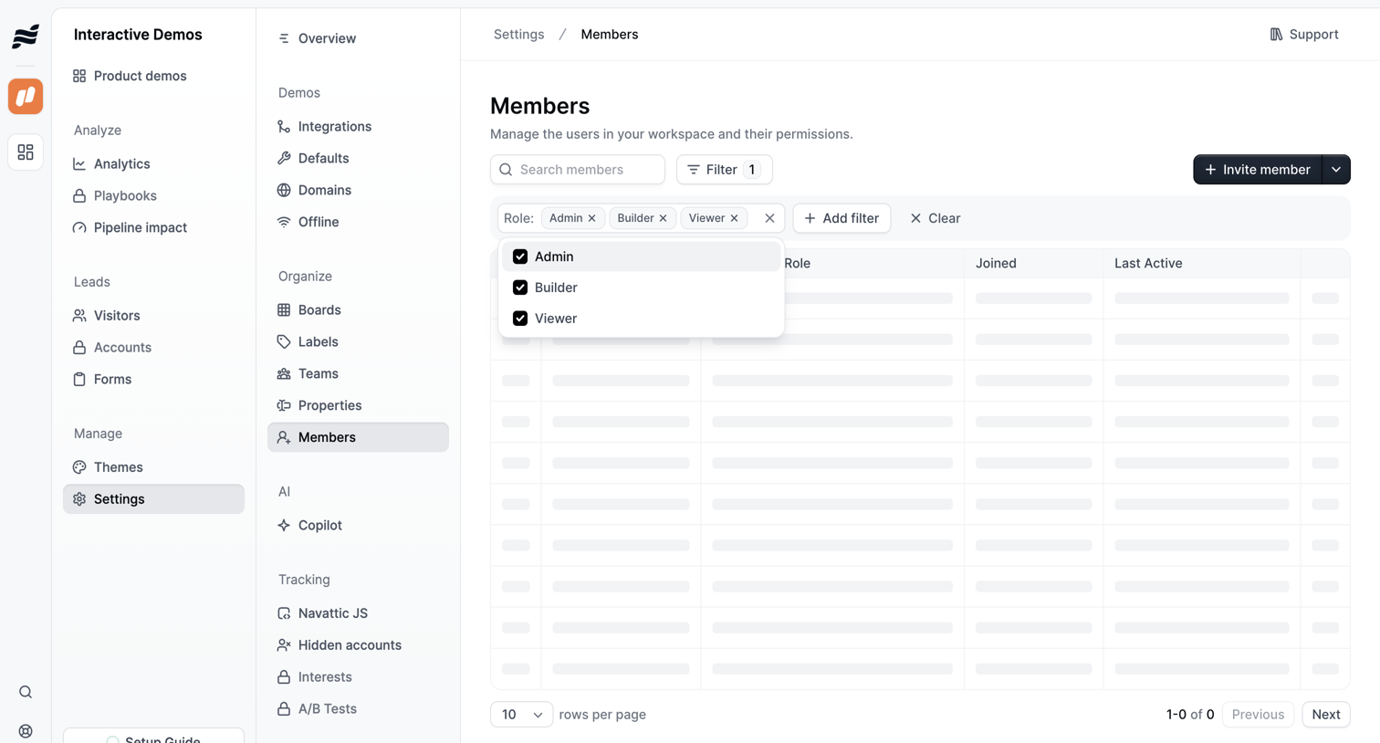Click the Themes palette icon

pyautogui.click(x=79, y=467)
